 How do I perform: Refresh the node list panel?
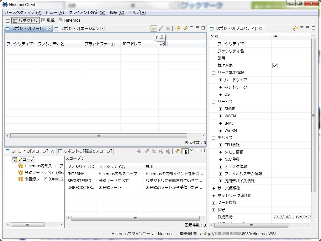click(x=178, y=29)
